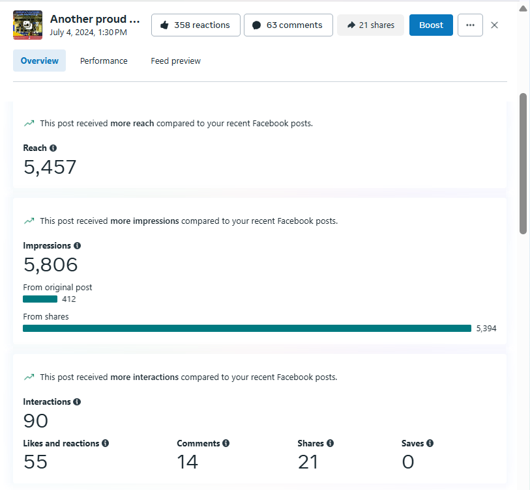This screenshot has height=490, width=530.
Task: Open the Feed preview tab
Action: click(x=175, y=61)
